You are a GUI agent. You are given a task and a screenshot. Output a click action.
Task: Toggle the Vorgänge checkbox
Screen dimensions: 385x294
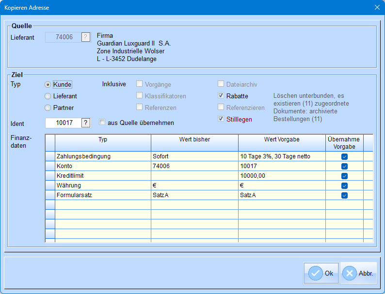pyautogui.click(x=139, y=84)
